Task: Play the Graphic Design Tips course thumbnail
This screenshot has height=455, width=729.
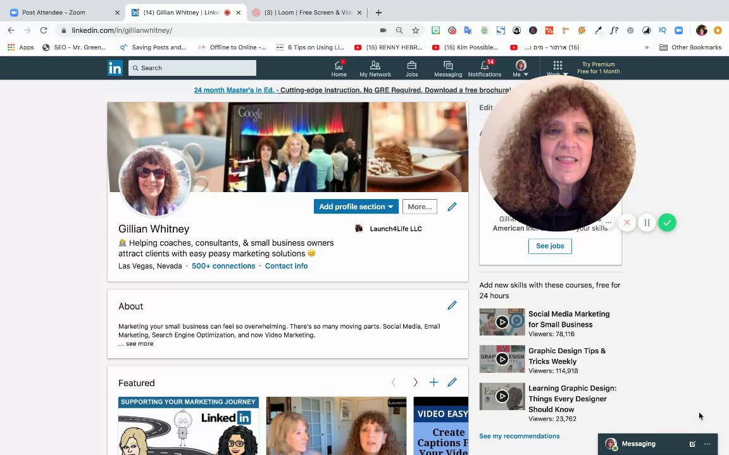Action: 502,359
